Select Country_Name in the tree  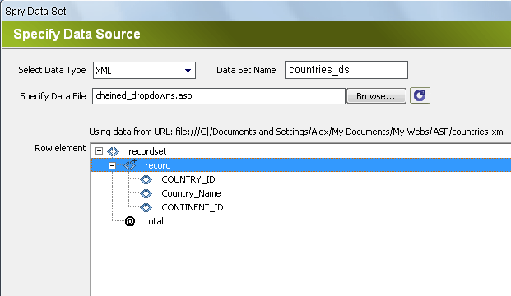(x=191, y=193)
